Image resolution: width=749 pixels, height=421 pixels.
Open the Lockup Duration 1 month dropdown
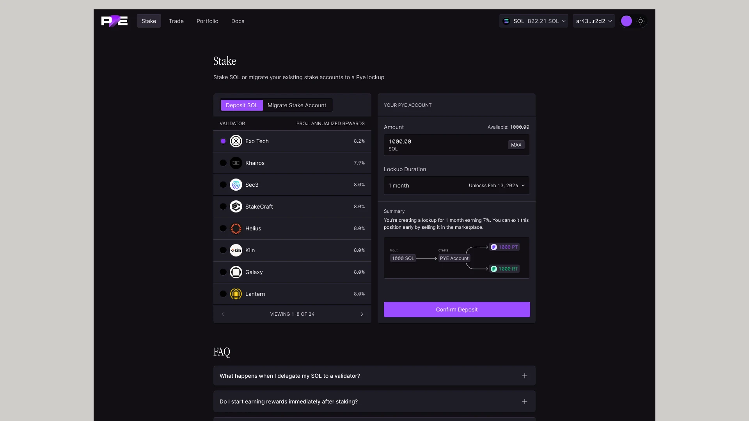[456, 186]
